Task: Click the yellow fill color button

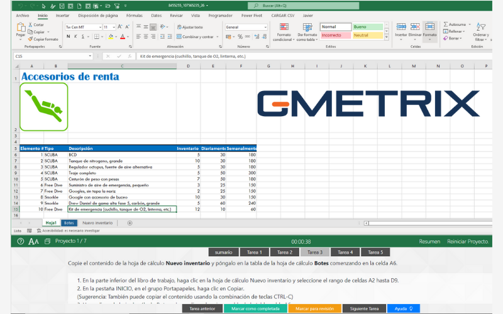Action: 111,36
